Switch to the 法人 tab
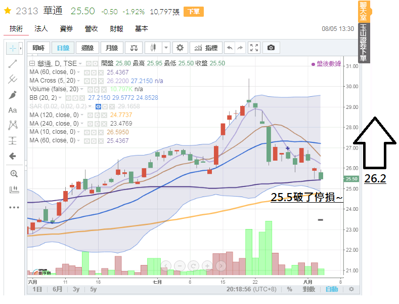 pyautogui.click(x=41, y=28)
